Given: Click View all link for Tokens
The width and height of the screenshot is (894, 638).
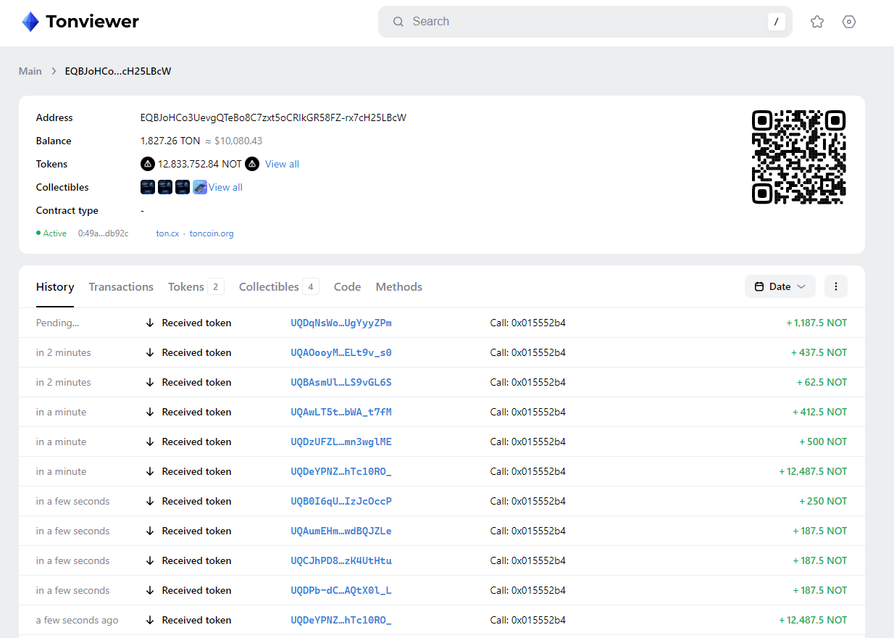Looking at the screenshot, I should (282, 164).
